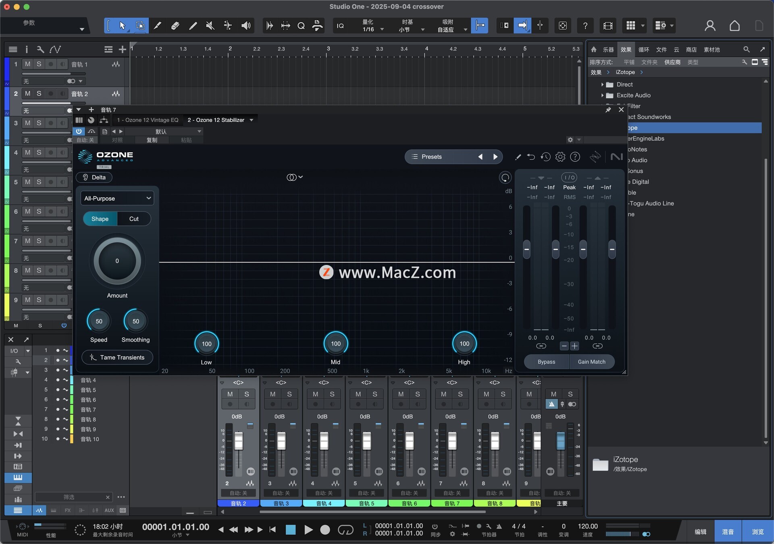Select the Paint pencil tool
774x544 pixels.
click(x=193, y=26)
